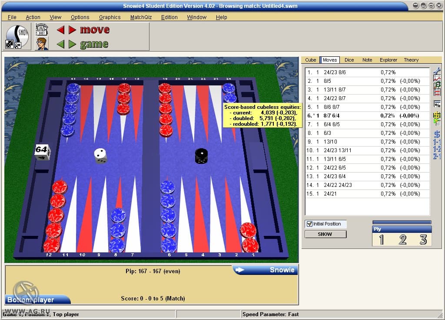Select move row 14: 24/22 24/23

point(367,185)
